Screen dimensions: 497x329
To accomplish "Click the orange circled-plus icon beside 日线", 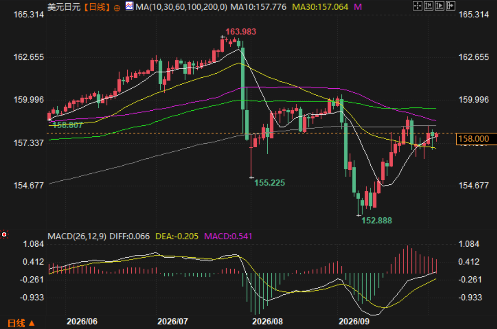I will (117, 8).
